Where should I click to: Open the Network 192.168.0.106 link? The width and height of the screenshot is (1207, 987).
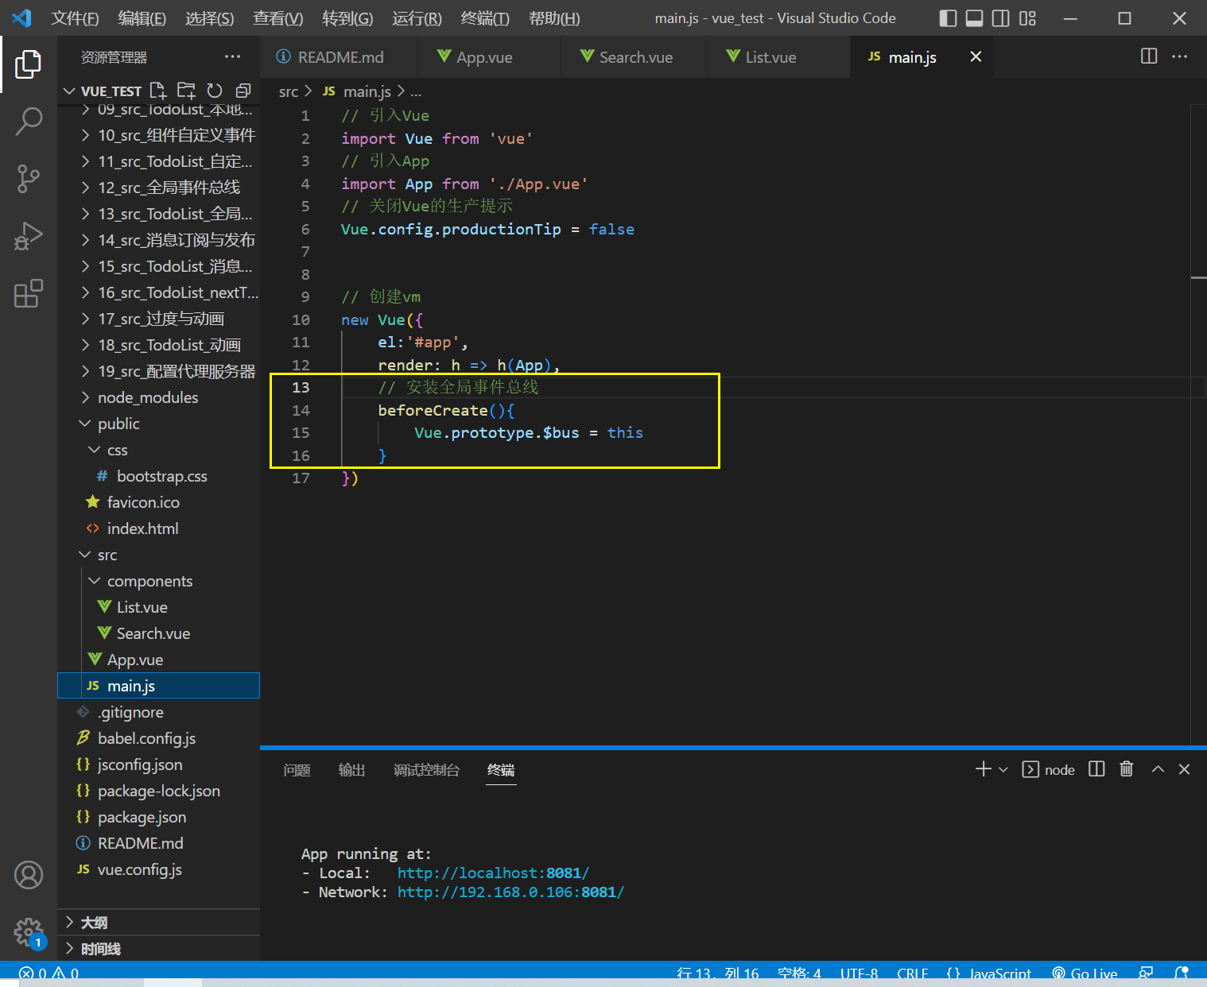[x=510, y=892]
